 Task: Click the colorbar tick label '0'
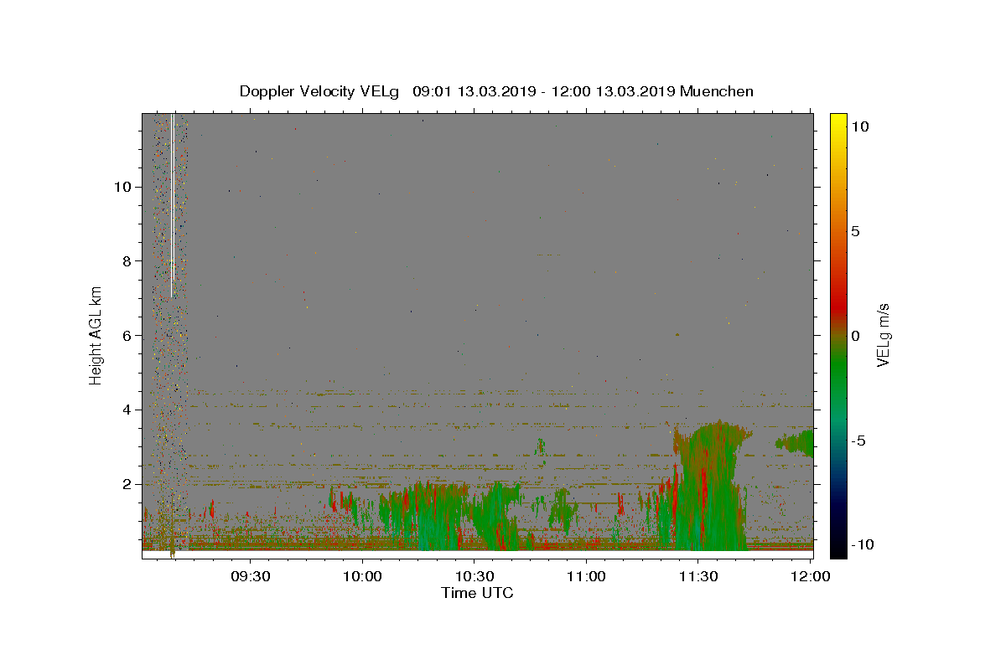[855, 336]
